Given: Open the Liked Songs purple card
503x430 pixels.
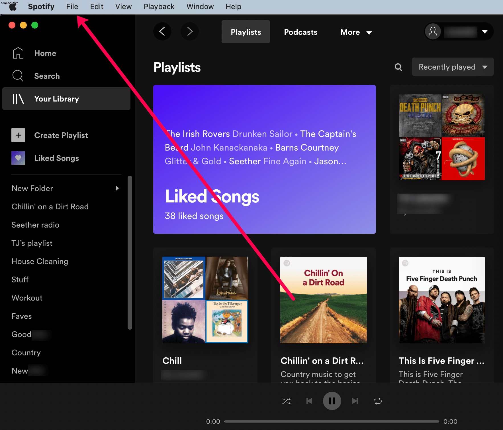Looking at the screenshot, I should click(x=264, y=159).
